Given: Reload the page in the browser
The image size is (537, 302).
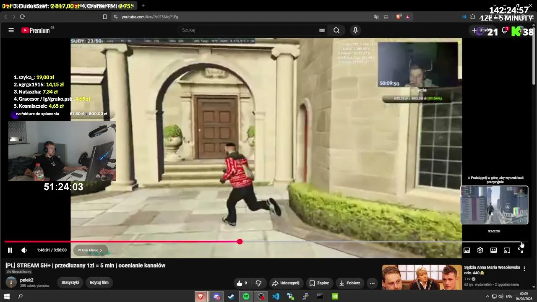Looking at the screenshot, I should [x=22, y=17].
